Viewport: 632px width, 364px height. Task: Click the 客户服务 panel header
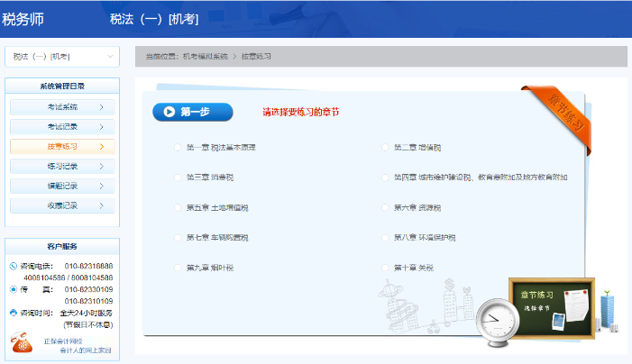[62, 247]
